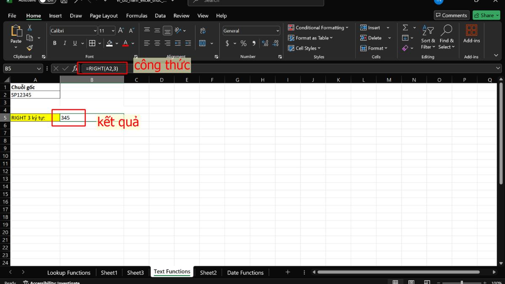The image size is (505, 284).
Task: Toggle center alignment for the cell
Action: click(157, 43)
